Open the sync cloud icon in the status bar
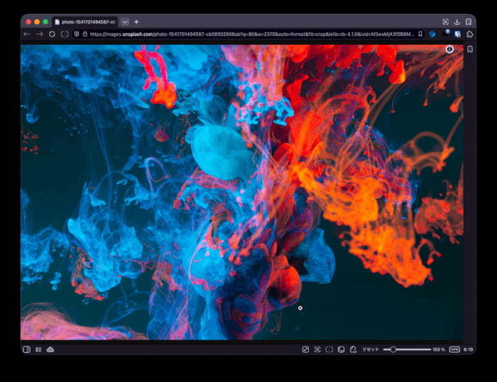The height and width of the screenshot is (382, 497). [x=50, y=349]
